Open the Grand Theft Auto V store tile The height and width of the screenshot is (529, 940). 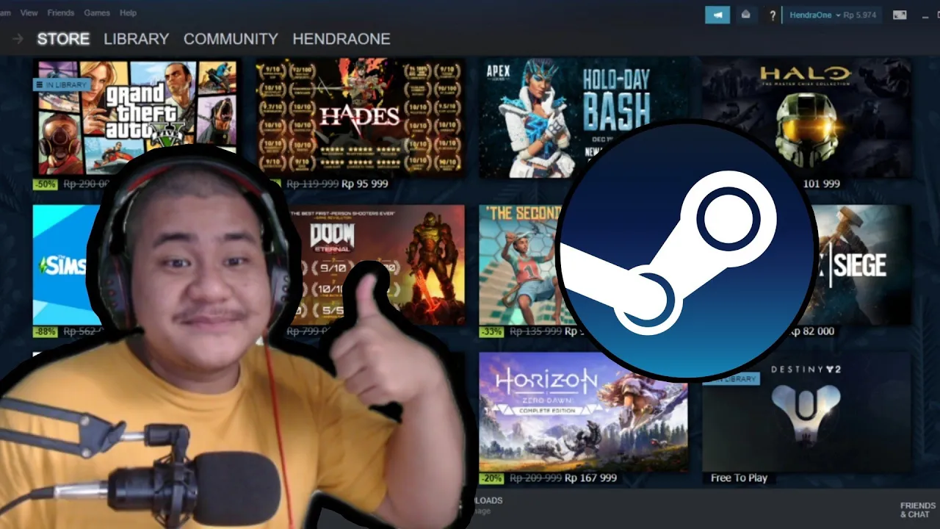[136, 118]
